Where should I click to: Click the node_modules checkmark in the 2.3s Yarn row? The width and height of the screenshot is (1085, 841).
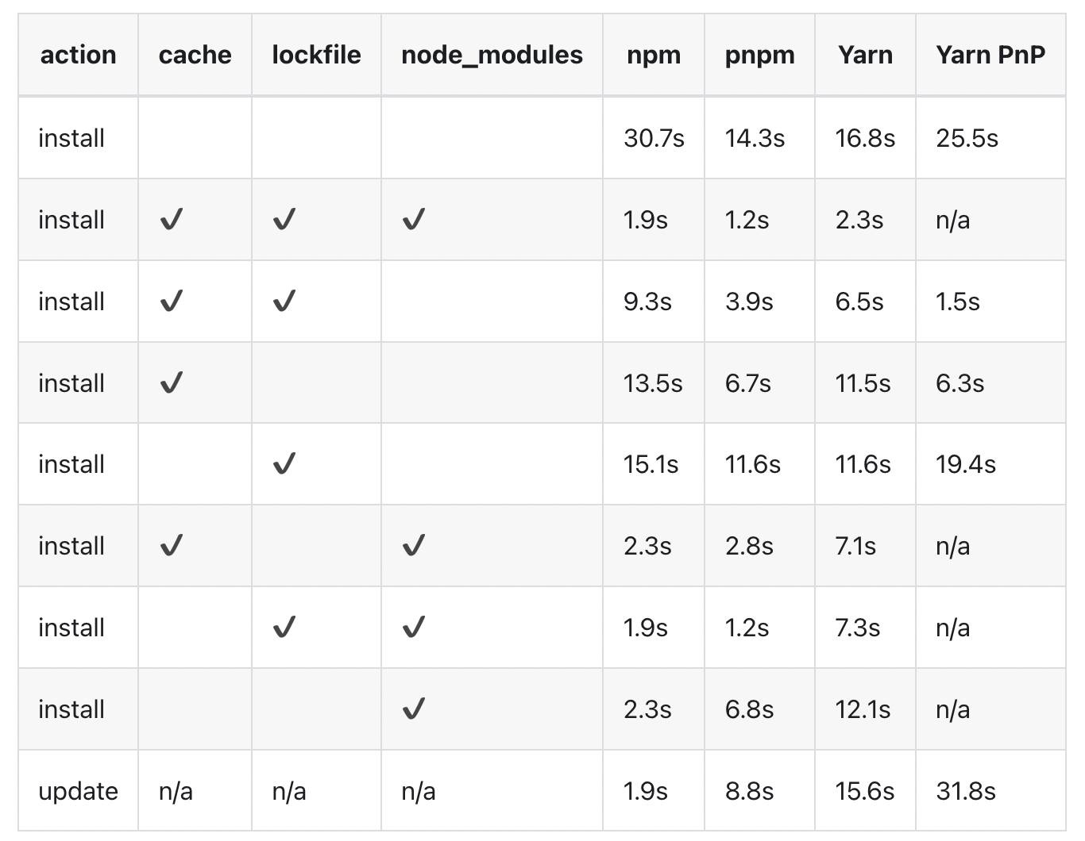click(x=413, y=220)
